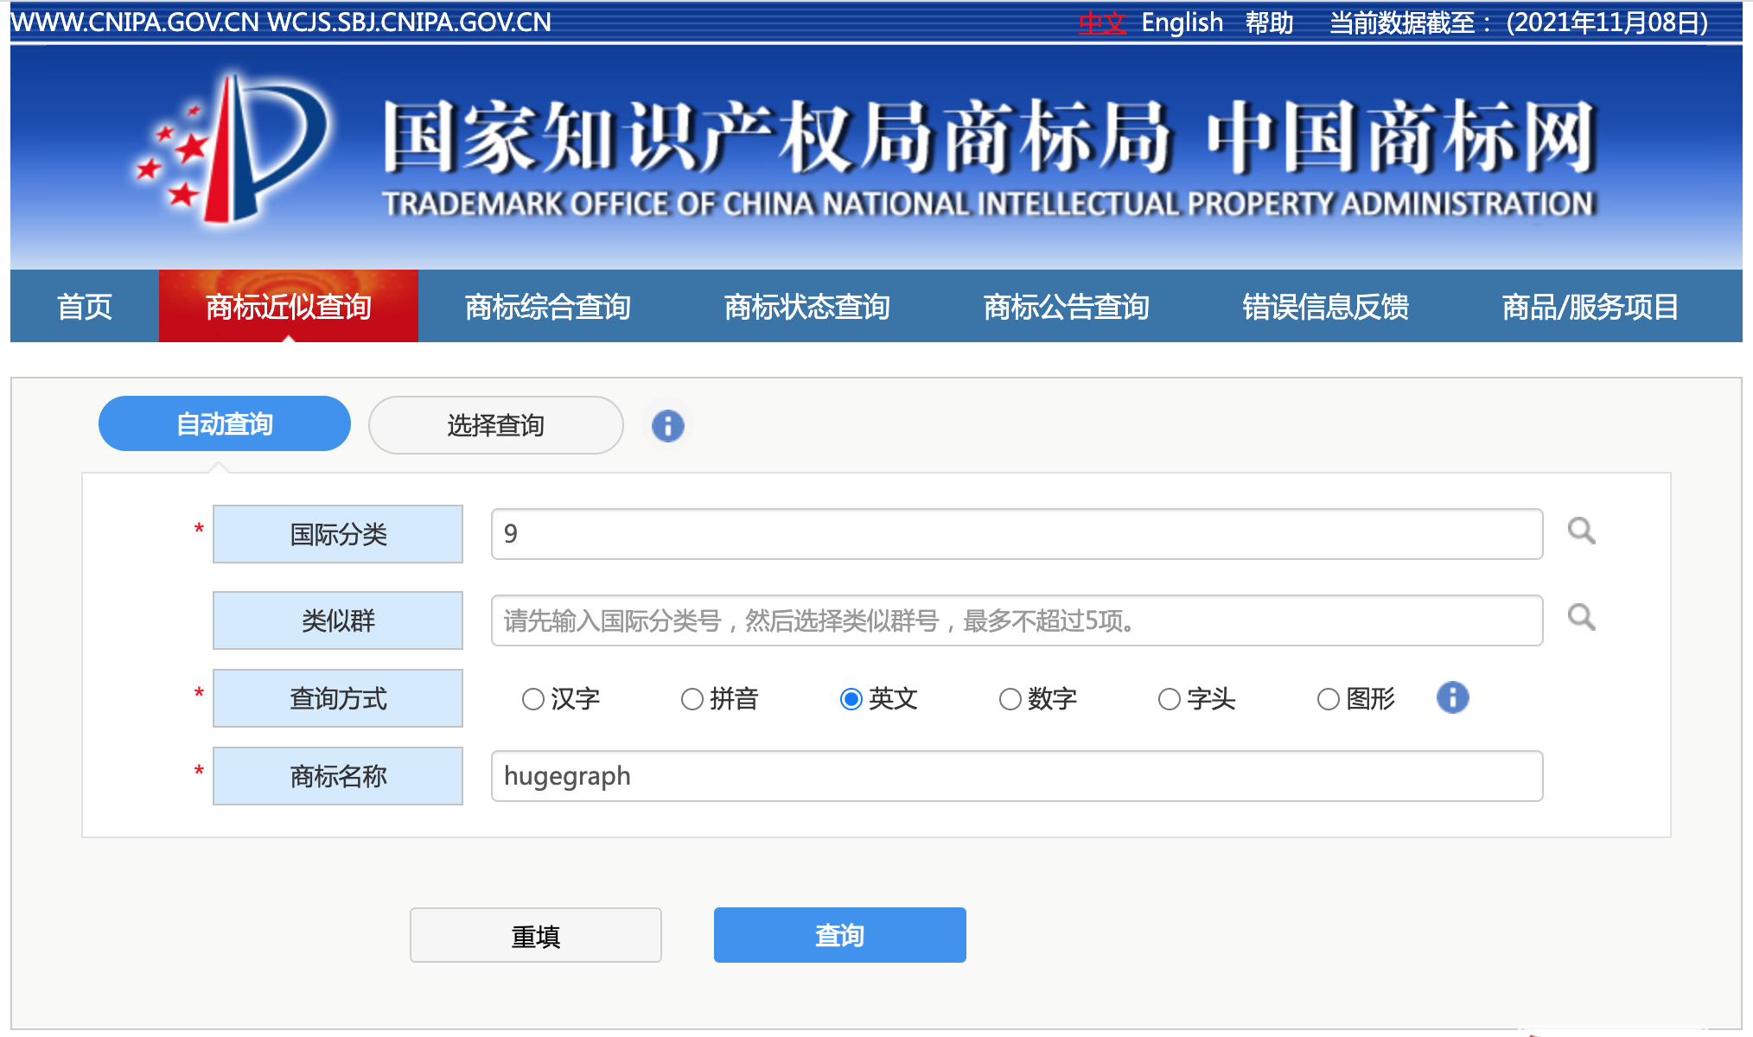Click the 商标名称 input with hugegraph
Screen dimensions: 1753x1037
coord(1016,776)
